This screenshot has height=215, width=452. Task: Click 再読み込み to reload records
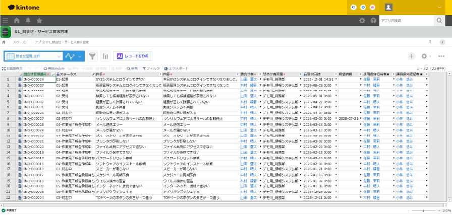54,68
